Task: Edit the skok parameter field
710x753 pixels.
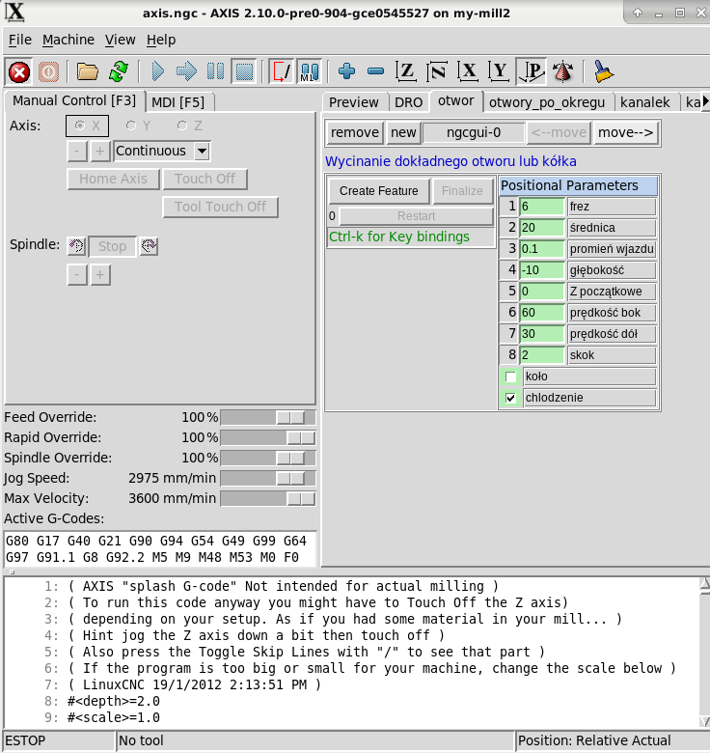Action: coord(541,355)
